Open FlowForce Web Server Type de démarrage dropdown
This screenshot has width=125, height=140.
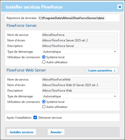point(80,96)
